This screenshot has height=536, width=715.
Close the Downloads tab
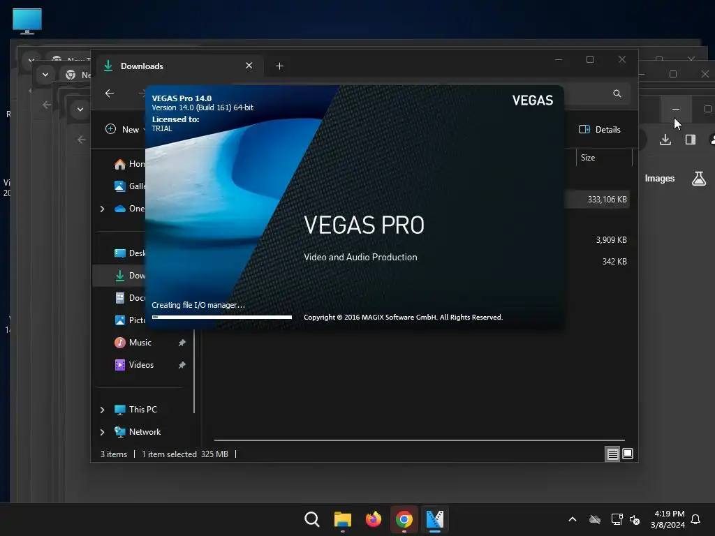[249, 66]
